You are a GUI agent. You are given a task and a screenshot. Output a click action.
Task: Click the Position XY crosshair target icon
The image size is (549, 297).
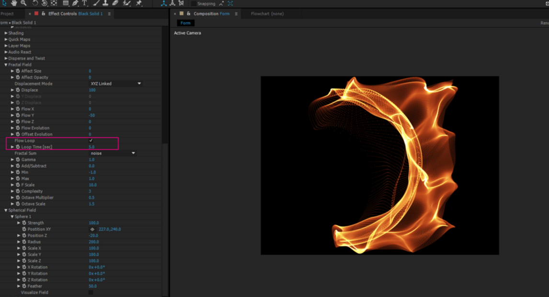[92, 229]
